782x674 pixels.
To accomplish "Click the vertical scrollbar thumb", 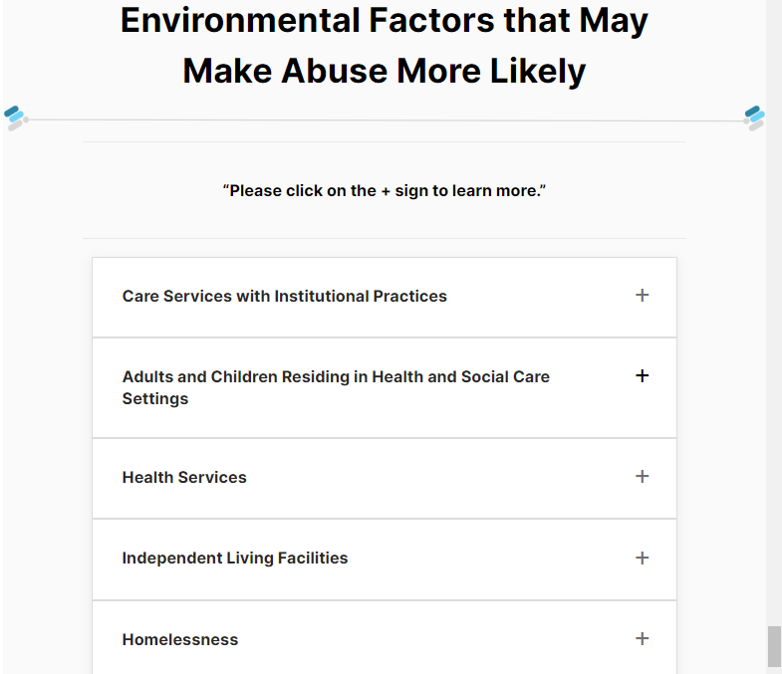I will pyautogui.click(x=774, y=646).
